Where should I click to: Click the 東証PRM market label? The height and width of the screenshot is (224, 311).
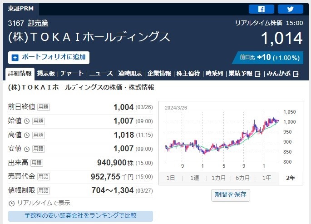pyautogui.click(x=21, y=9)
